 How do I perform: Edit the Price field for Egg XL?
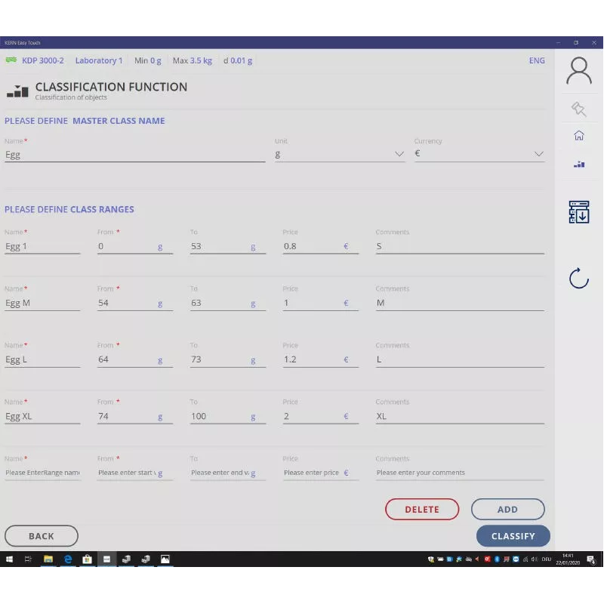(312, 416)
